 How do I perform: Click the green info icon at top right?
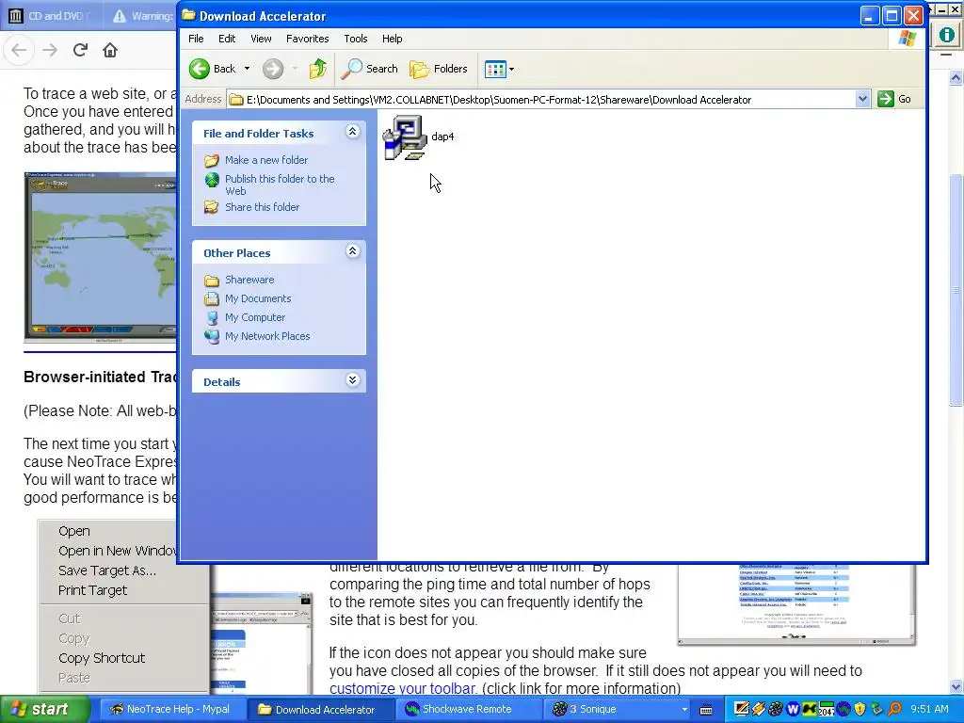coord(947,35)
